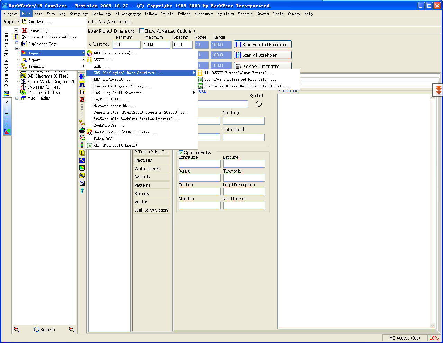
Task: Click the zoom in magnifier icon
Action: pos(16,329)
